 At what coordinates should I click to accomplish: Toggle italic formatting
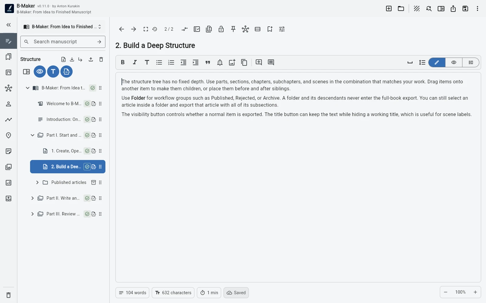click(x=135, y=62)
